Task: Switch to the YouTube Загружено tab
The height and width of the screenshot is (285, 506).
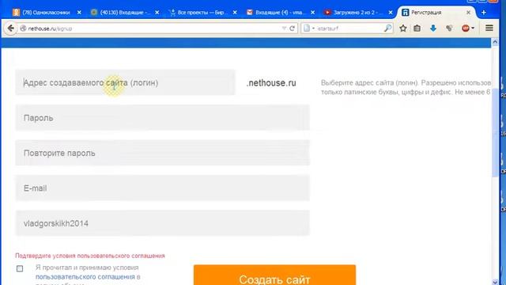Action: (357, 13)
